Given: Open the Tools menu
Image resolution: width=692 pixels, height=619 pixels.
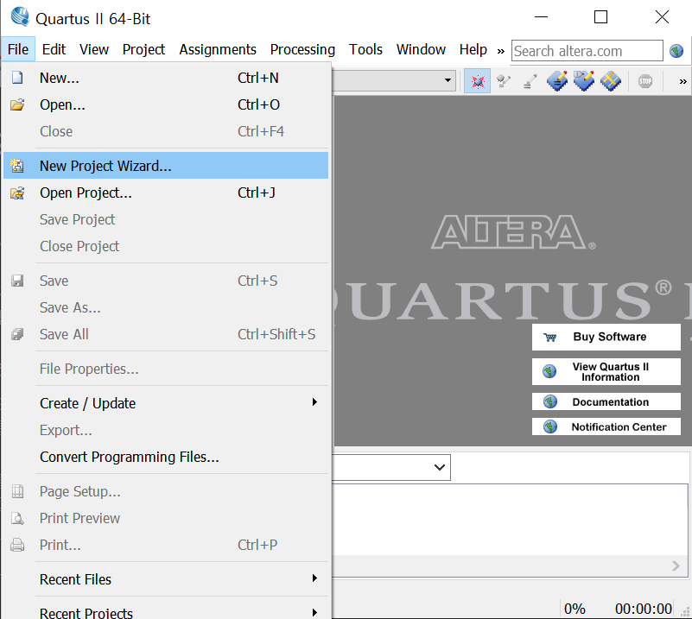Looking at the screenshot, I should click(x=365, y=49).
